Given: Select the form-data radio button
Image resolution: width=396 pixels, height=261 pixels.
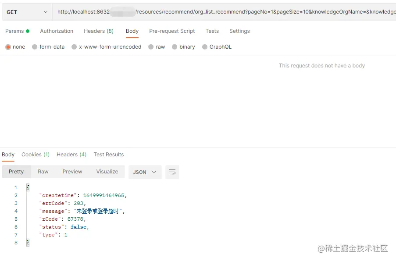Looking at the screenshot, I should pyautogui.click(x=35, y=47).
